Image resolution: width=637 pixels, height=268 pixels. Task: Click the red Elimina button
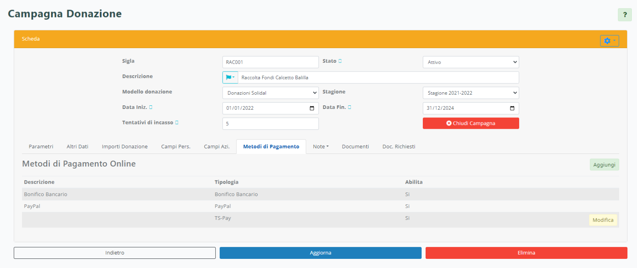click(x=526, y=253)
